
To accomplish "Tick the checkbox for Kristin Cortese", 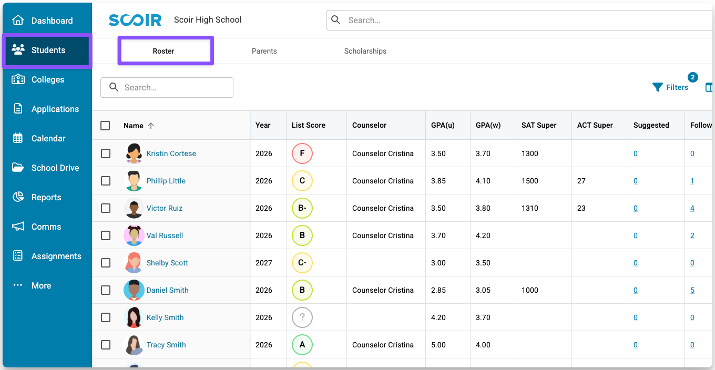I will pos(106,153).
